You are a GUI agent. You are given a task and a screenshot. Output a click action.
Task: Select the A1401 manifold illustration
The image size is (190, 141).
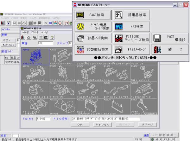117,73
